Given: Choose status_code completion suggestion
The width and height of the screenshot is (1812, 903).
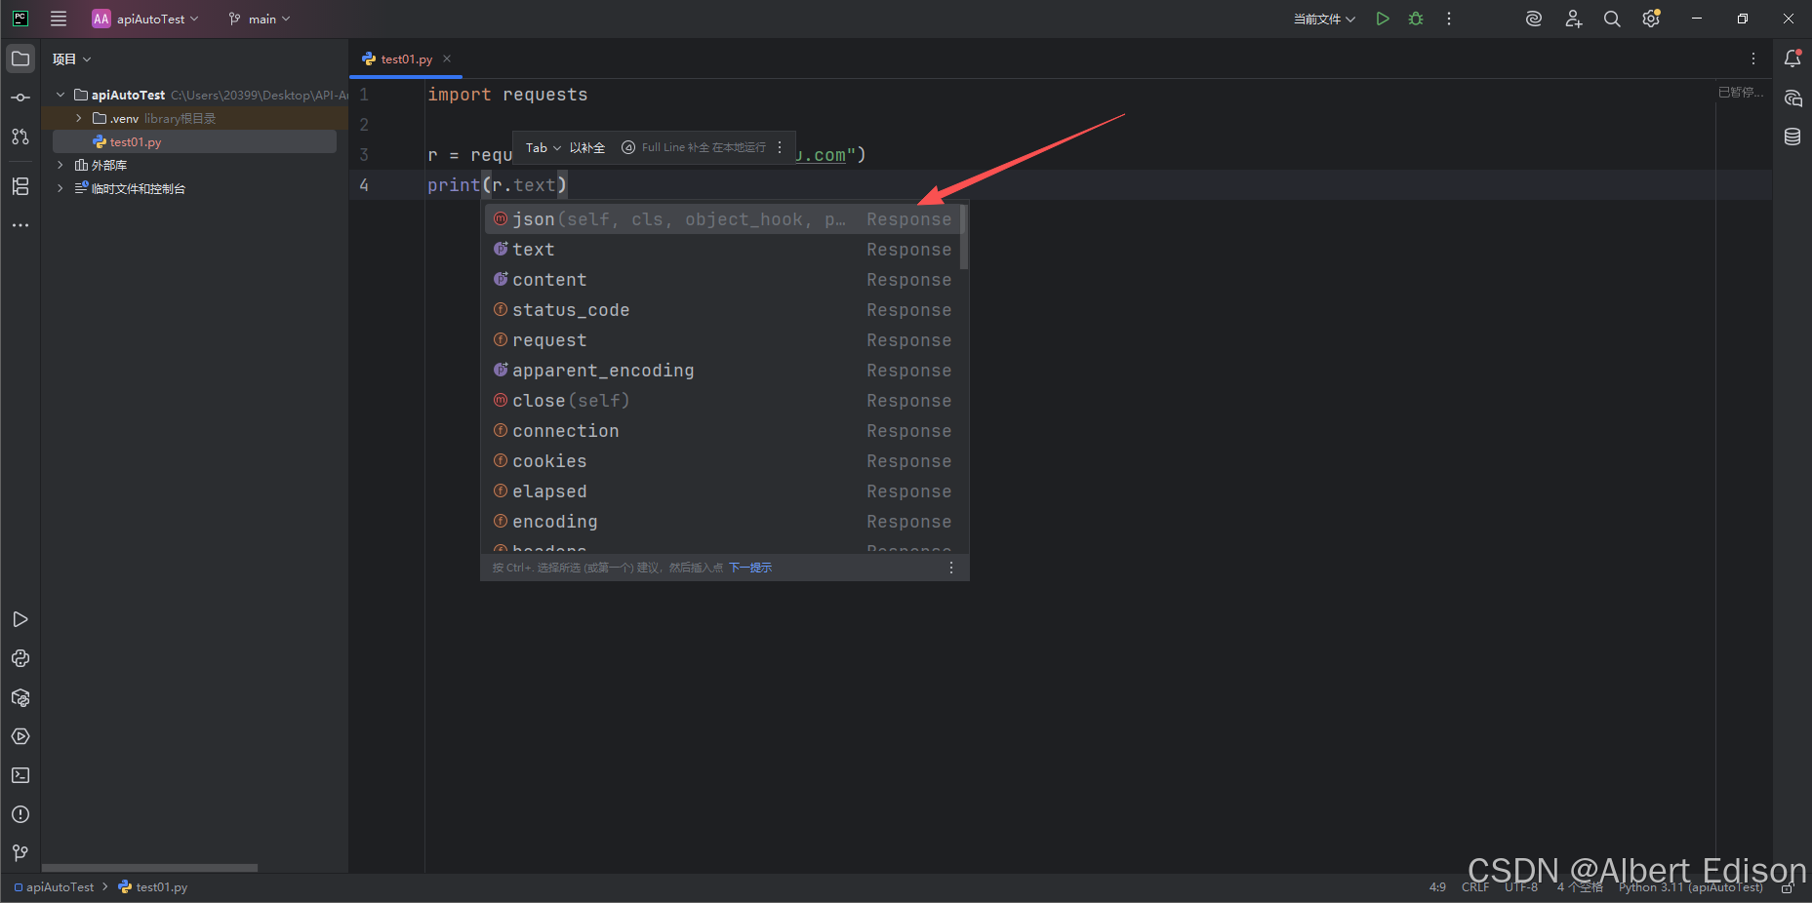Looking at the screenshot, I should click(x=722, y=310).
